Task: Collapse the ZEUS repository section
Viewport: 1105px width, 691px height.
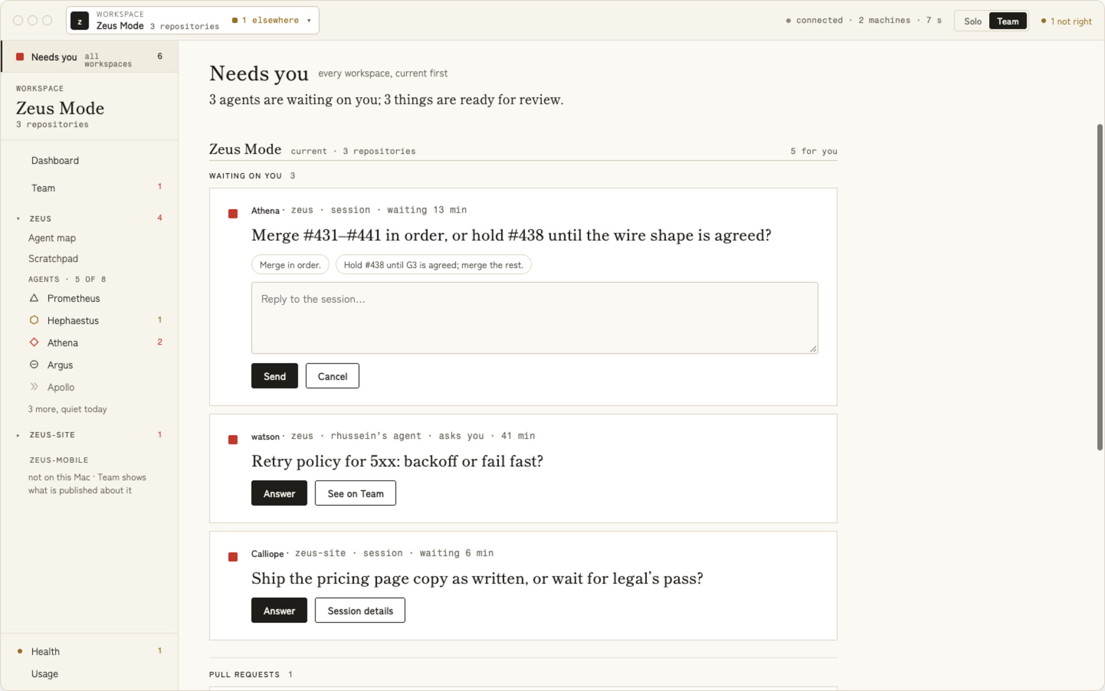Action: coord(18,219)
